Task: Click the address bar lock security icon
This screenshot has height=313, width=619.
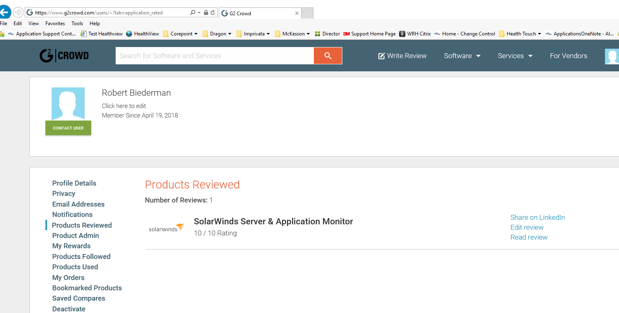Action: (206, 13)
